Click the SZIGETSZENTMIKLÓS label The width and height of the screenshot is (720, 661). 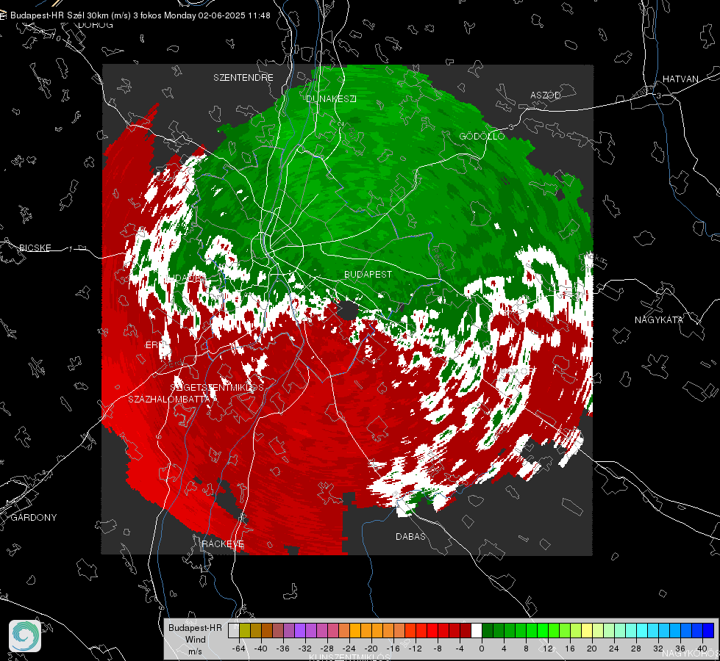pyautogui.click(x=217, y=388)
